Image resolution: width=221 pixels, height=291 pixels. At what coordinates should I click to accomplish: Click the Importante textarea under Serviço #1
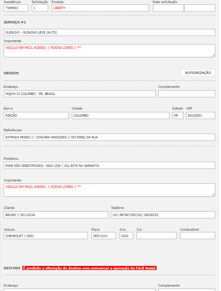pos(109,51)
